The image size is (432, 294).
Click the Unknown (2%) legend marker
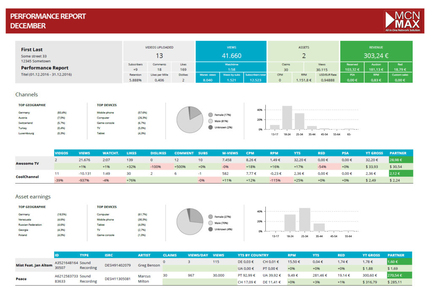click(x=210, y=127)
